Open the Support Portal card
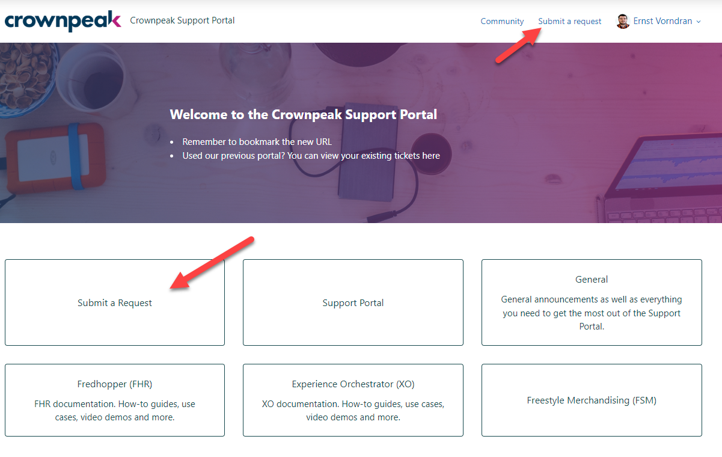Viewport: 722px width, 457px height. click(353, 302)
